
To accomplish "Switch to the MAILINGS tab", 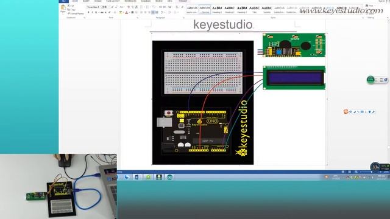I will pyautogui.click(x=146, y=1).
